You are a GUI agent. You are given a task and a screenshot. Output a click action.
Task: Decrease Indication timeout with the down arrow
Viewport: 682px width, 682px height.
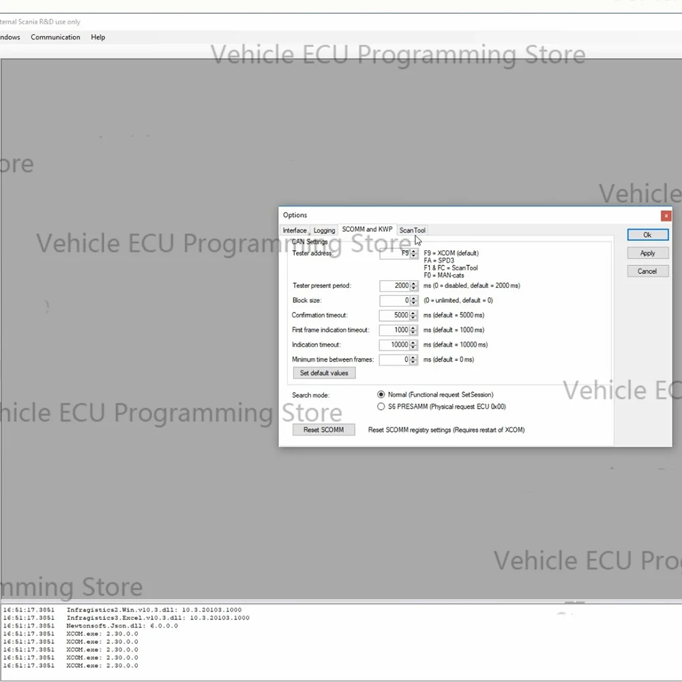pos(414,348)
